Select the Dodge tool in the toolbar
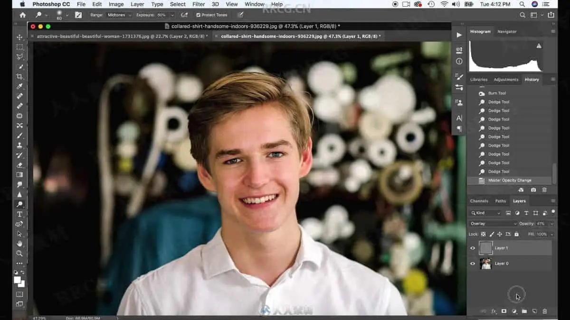 click(19, 204)
